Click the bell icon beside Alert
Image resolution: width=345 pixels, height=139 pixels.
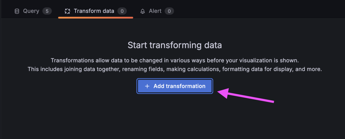pos(143,11)
